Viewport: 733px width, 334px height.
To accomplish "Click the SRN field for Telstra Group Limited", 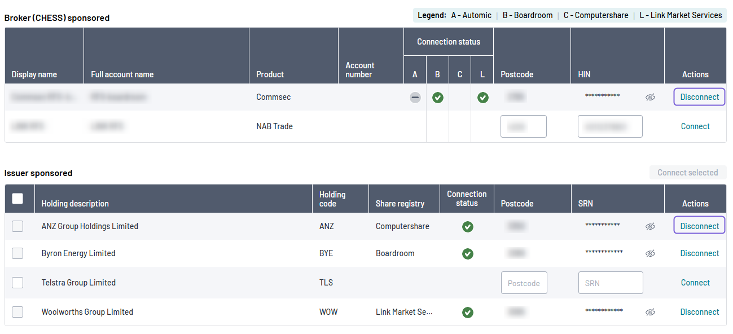I will pos(611,283).
